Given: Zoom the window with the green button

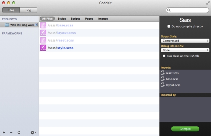Looking at the screenshot, I should coord(14,3).
